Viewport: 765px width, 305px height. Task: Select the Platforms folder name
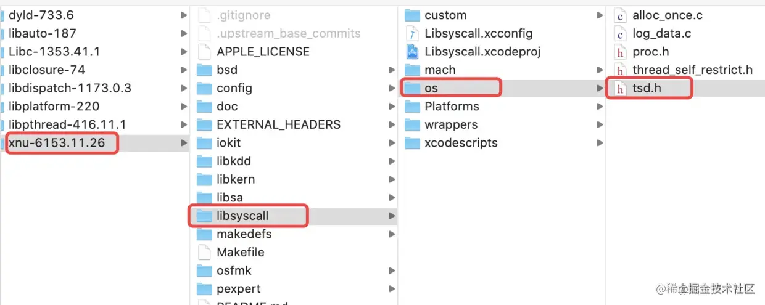452,107
